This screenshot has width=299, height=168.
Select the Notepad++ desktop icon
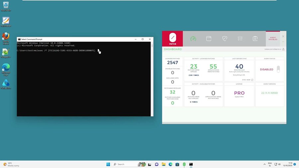(x=6, y=53)
